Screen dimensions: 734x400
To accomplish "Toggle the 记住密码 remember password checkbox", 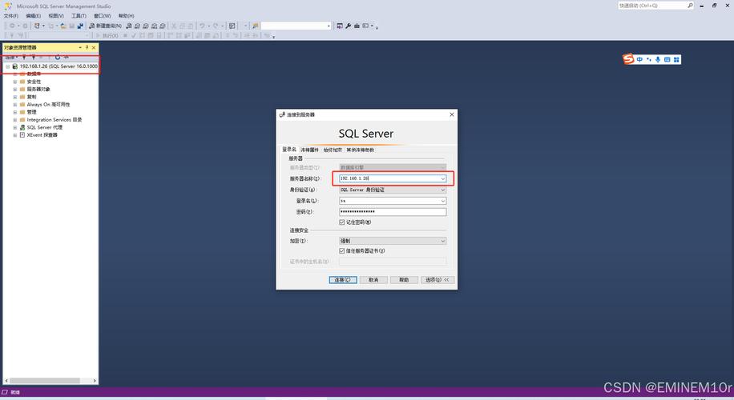I will tap(342, 222).
